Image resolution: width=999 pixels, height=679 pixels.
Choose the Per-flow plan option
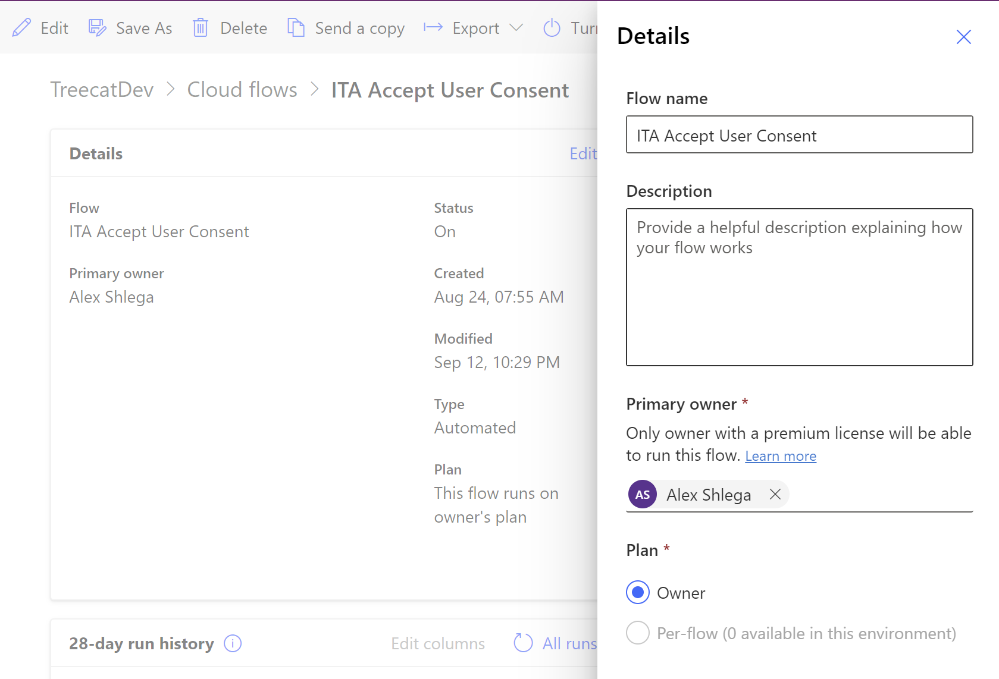click(637, 633)
